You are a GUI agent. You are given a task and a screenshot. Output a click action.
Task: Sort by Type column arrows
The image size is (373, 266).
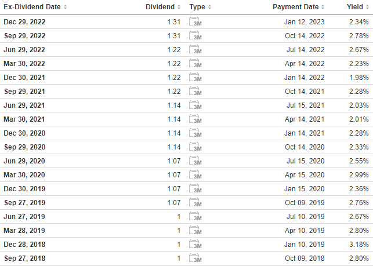point(209,7)
